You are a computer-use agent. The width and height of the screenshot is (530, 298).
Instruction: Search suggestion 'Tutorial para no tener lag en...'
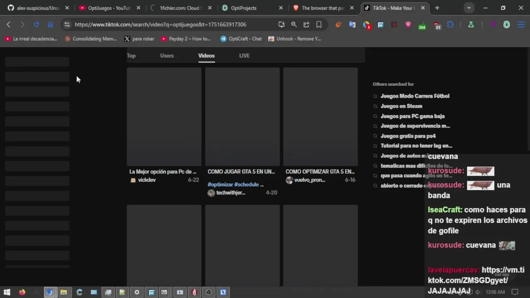pyautogui.click(x=416, y=146)
